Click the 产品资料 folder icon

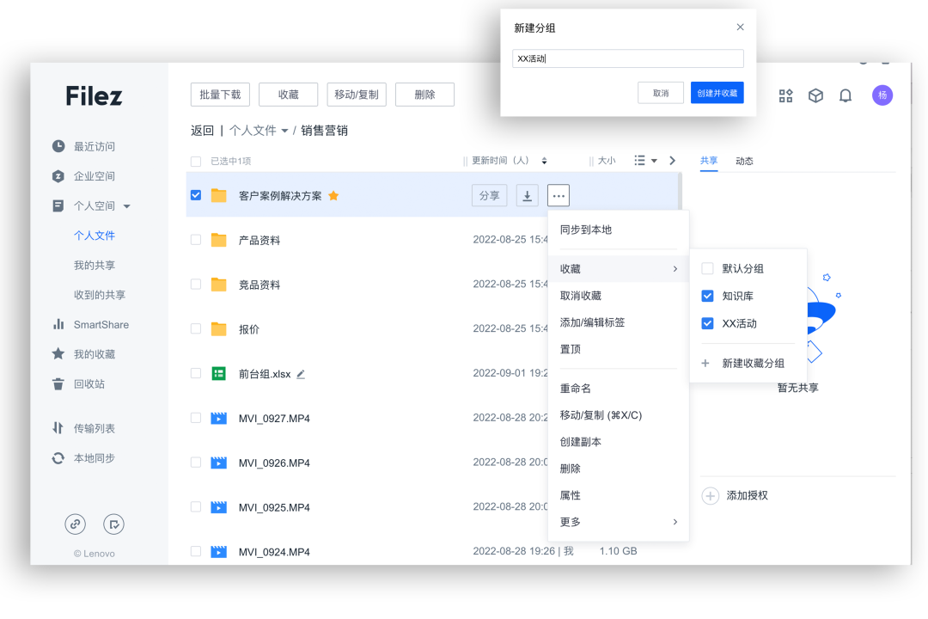tap(219, 240)
